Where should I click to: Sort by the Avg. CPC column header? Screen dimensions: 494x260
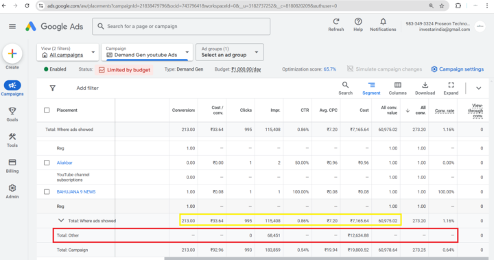(328, 110)
